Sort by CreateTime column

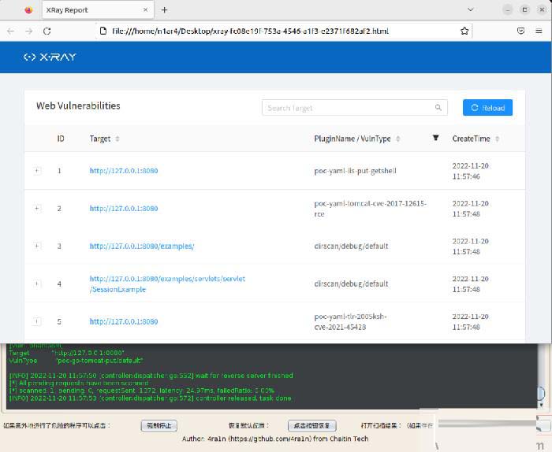(497, 139)
